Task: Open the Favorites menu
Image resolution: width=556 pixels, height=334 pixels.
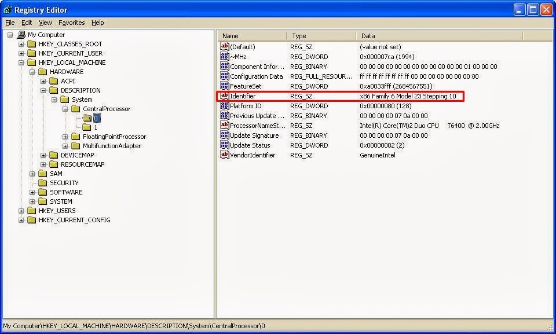Action: click(72, 23)
